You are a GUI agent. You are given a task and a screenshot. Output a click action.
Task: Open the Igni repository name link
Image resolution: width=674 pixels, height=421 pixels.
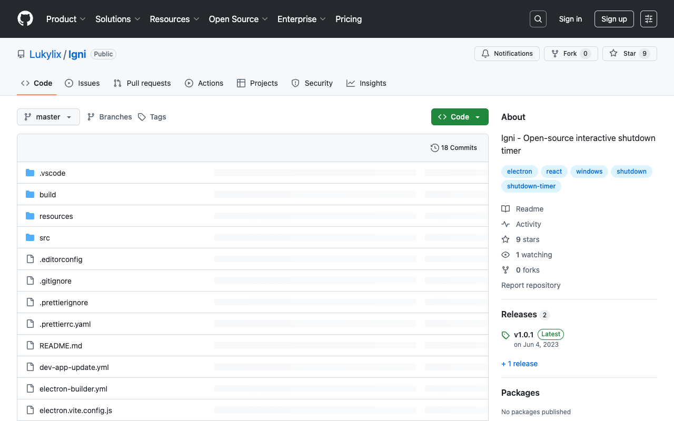77,54
